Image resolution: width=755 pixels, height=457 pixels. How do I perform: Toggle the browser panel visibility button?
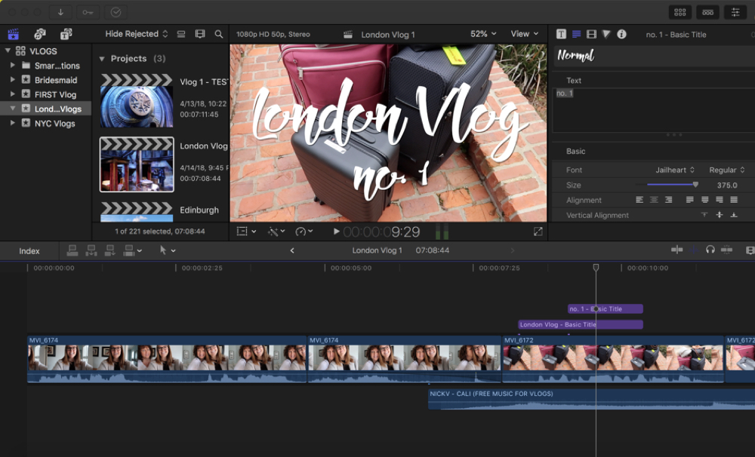pos(679,12)
